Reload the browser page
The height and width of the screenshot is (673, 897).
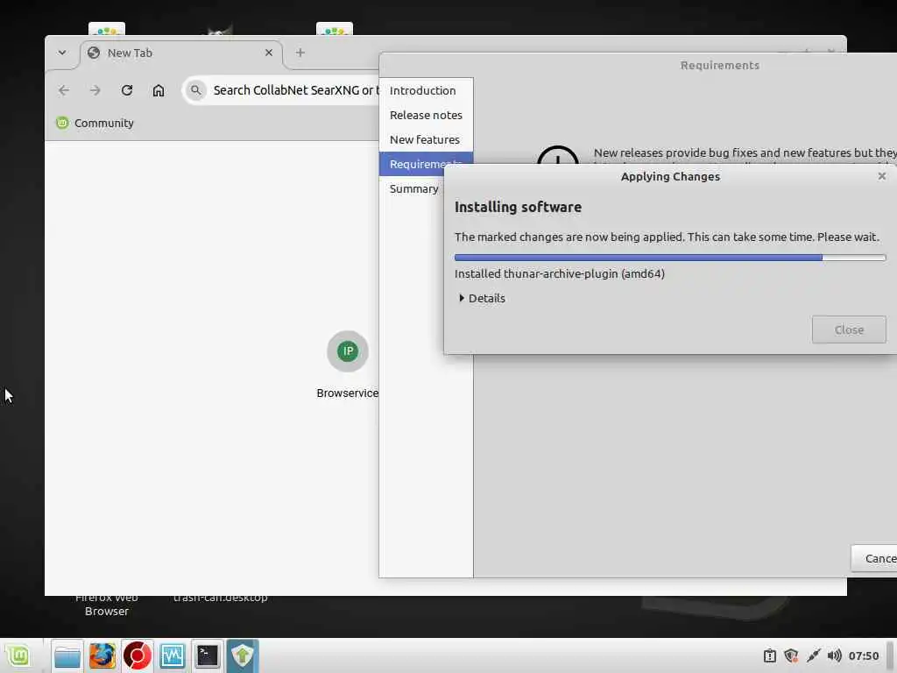[x=127, y=90]
